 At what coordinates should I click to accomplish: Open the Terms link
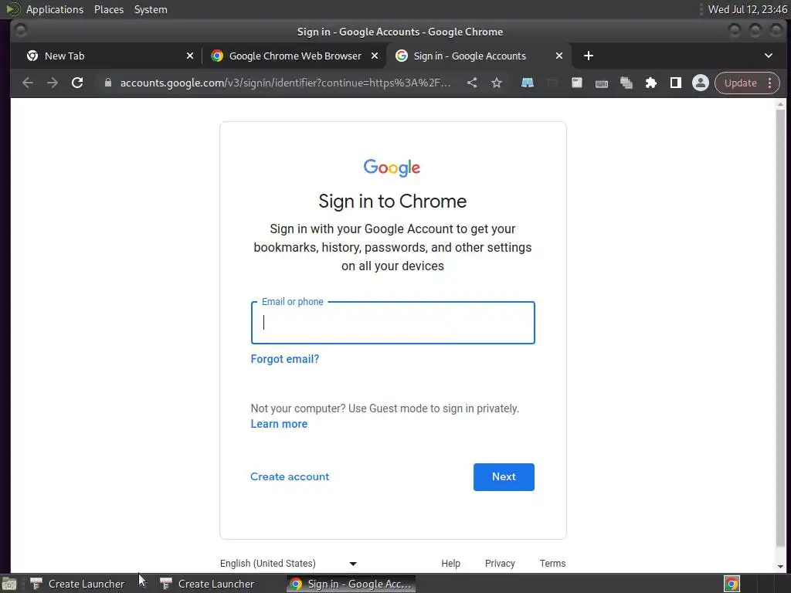click(552, 563)
